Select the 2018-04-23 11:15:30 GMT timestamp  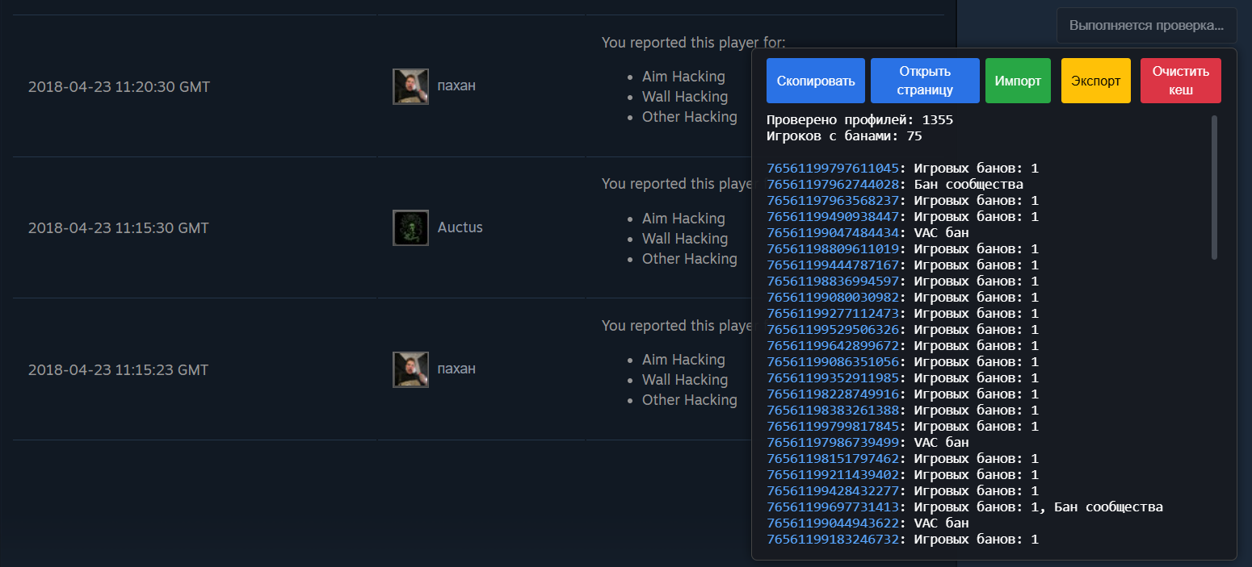[x=118, y=228]
